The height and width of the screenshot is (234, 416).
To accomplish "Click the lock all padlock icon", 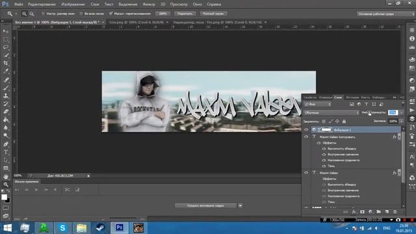I will coord(344,122).
